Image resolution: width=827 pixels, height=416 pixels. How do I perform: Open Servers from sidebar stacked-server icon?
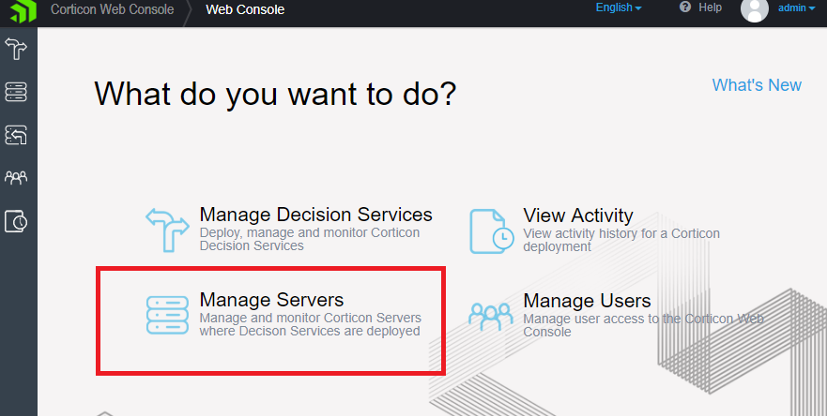pos(16,92)
